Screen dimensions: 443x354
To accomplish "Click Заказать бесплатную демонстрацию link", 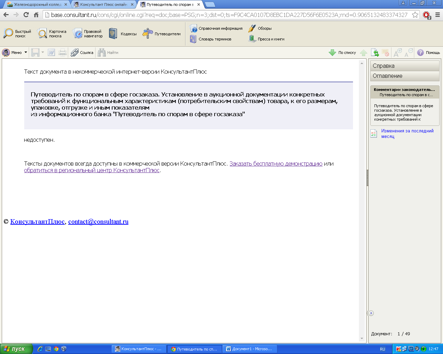I will pyautogui.click(x=276, y=164).
